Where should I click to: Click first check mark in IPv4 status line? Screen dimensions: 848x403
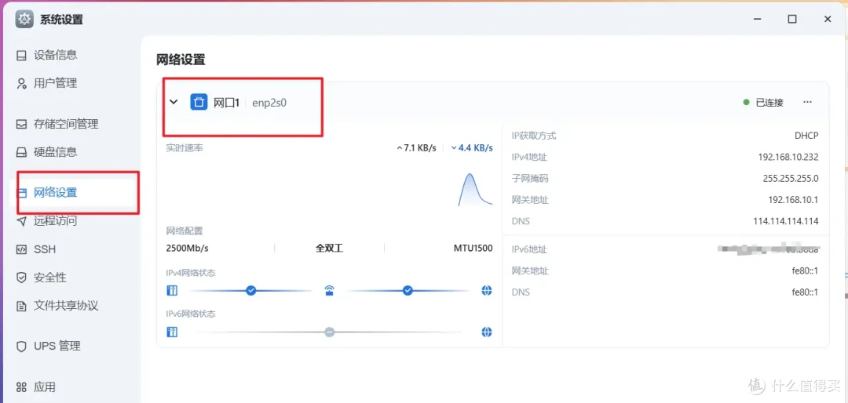point(250,291)
